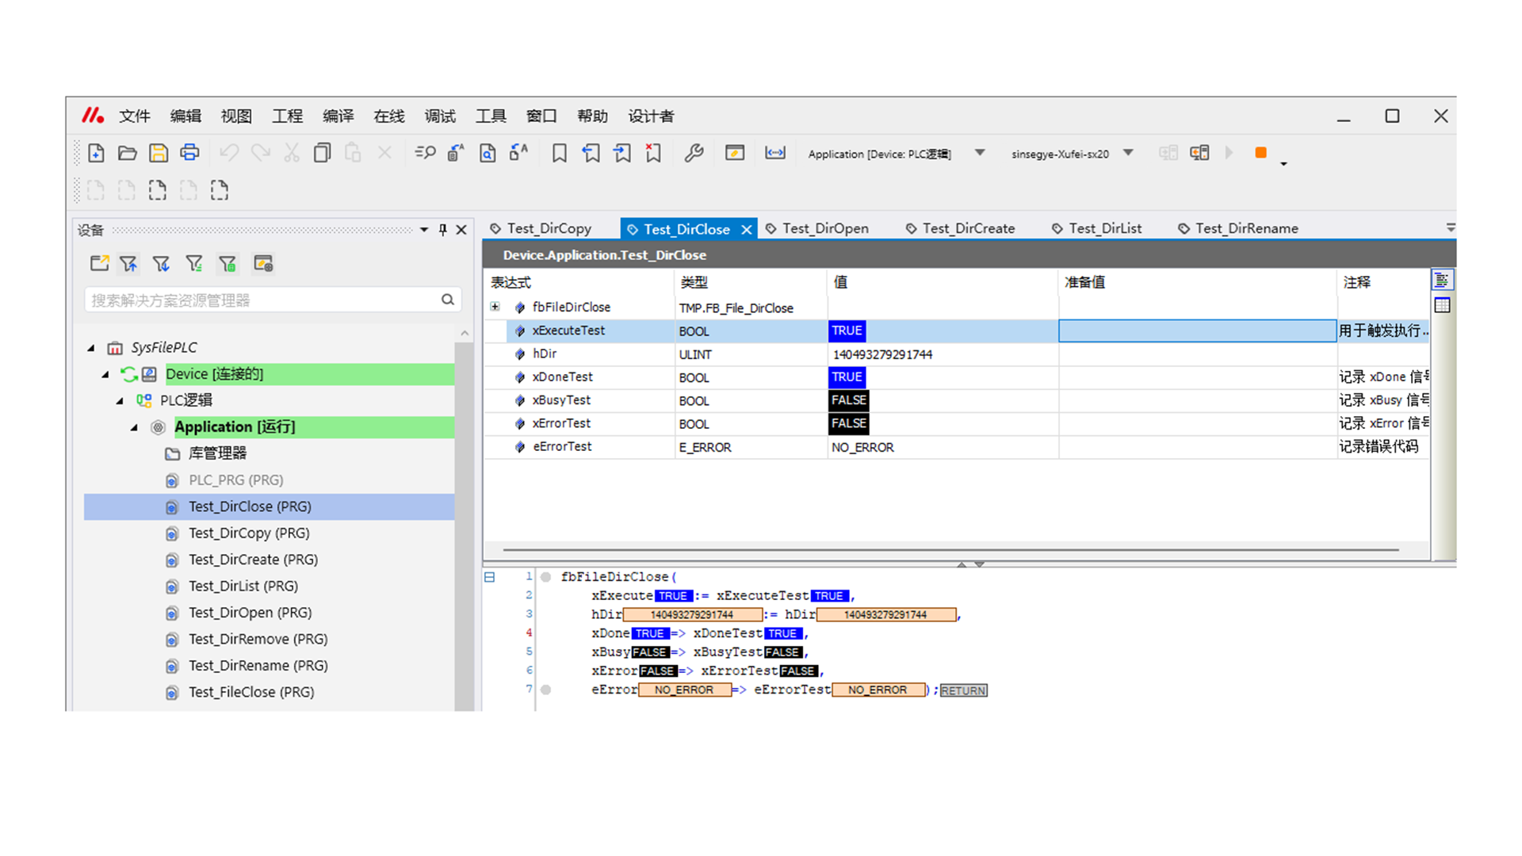This screenshot has width=1522, height=856.
Task: Go to next bookmark with right-arrow bookmark icon
Action: 621,153
